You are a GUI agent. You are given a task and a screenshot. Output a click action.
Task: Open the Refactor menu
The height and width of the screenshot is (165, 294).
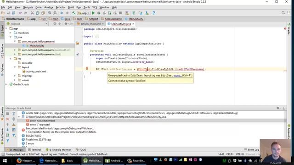click(x=60, y=7)
